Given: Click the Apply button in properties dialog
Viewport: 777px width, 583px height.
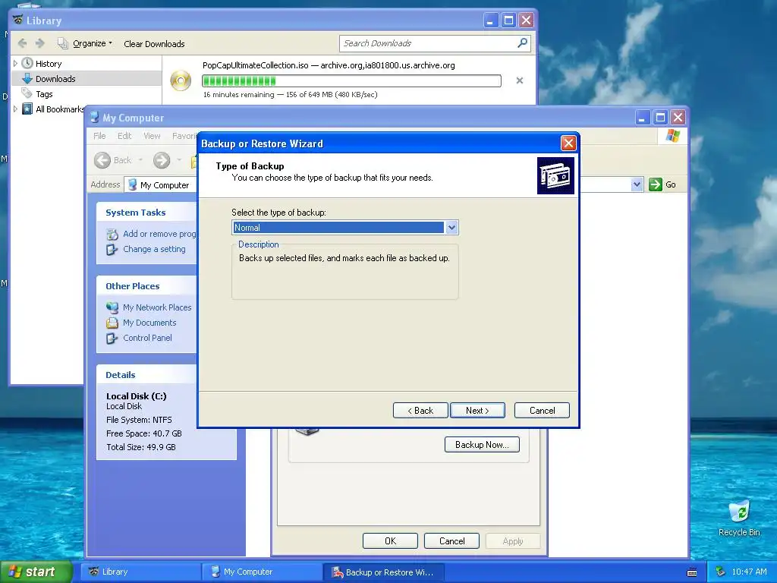Looking at the screenshot, I should (x=513, y=540).
